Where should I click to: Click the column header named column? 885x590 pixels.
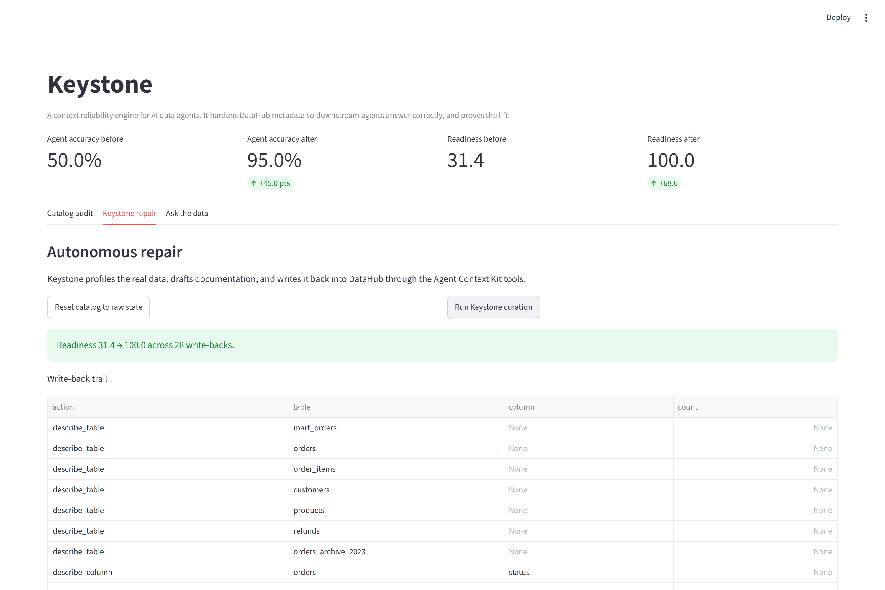pyautogui.click(x=589, y=407)
